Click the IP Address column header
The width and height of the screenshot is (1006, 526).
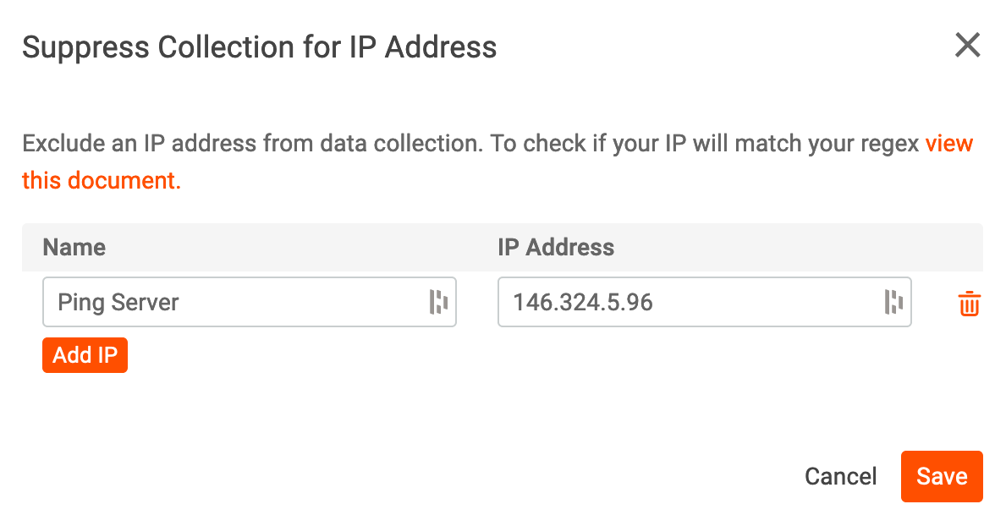[x=555, y=248]
